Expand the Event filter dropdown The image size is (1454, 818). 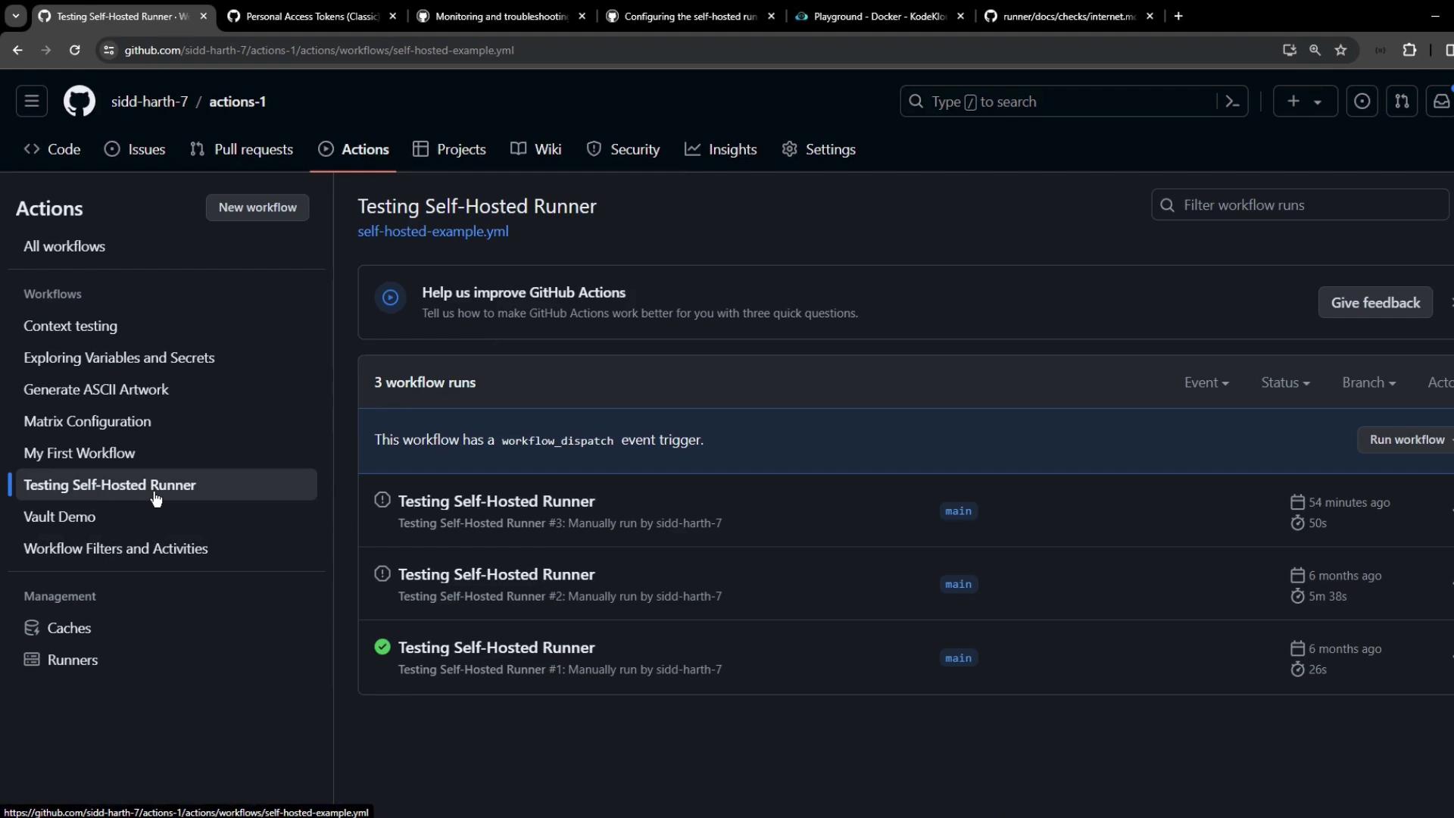[1206, 382]
